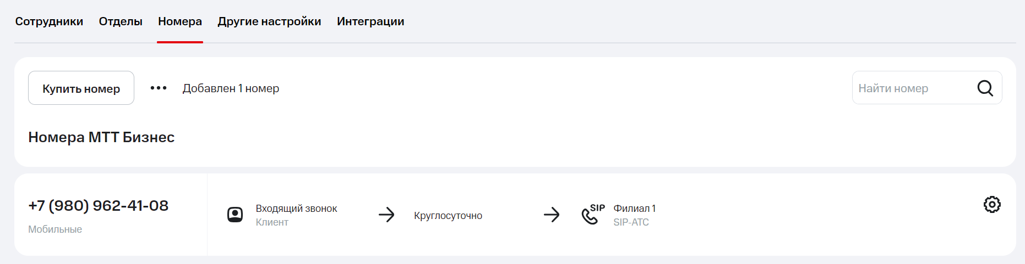Image resolution: width=1025 pixels, height=264 pixels.
Task: Go to the Интеграции tab
Action: pyautogui.click(x=370, y=21)
